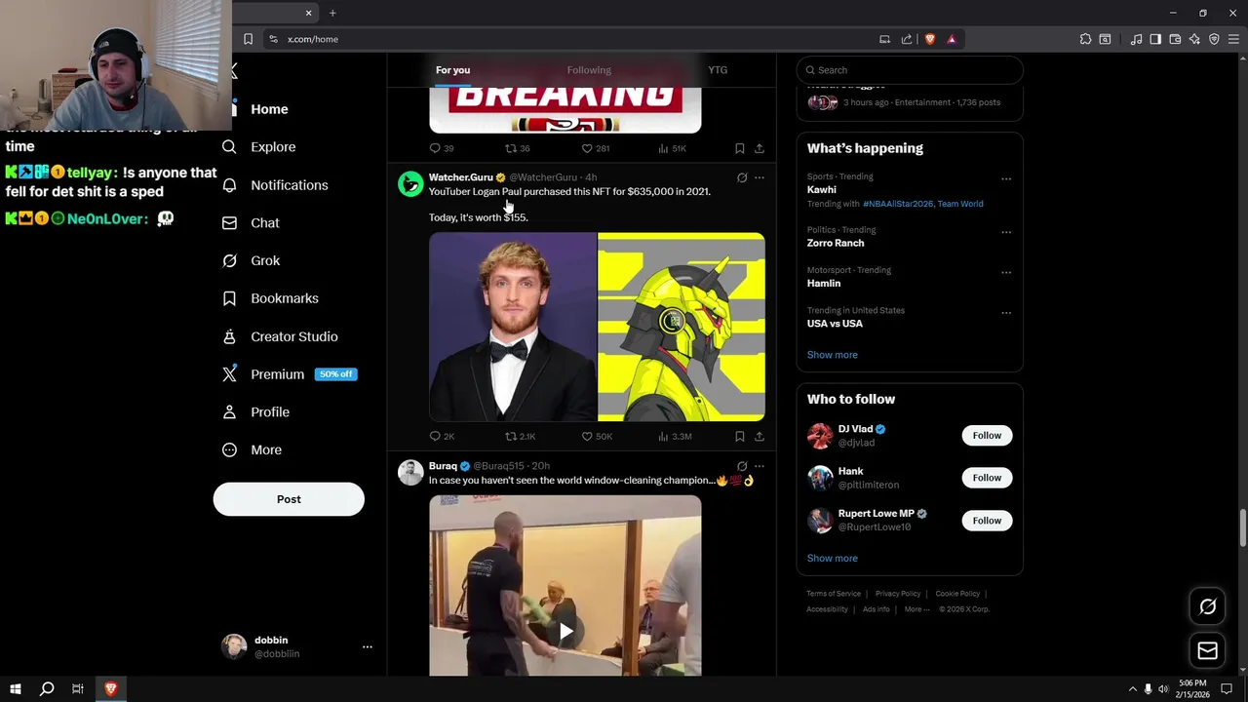Open Windows taskbar search
1248x702 pixels.
coord(46,688)
